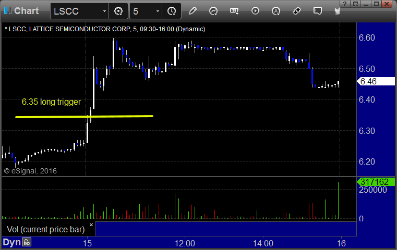Viewport: 397px width, 250px height.
Task: Click the tallest green volume bar at the last bar
Action: point(338,200)
